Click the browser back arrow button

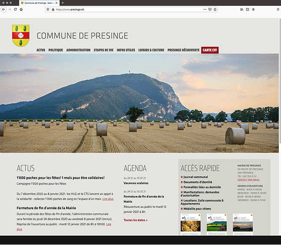pos(4,9)
